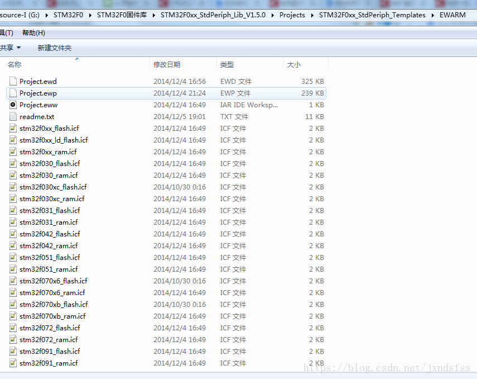477x379 pixels.
Task: Select the stm32f070x6_flash.icf file name
Action: [53, 281]
